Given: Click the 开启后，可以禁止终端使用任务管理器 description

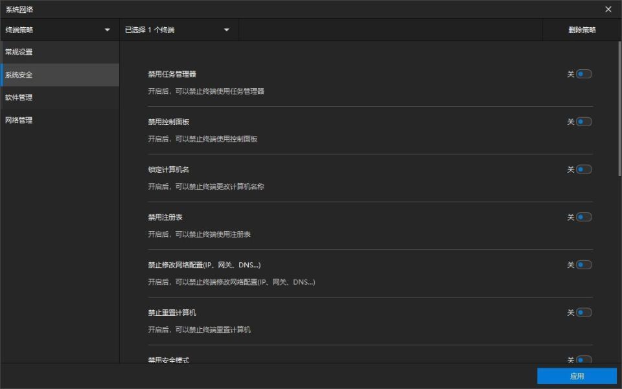Looking at the screenshot, I should pyautogui.click(x=206, y=91).
